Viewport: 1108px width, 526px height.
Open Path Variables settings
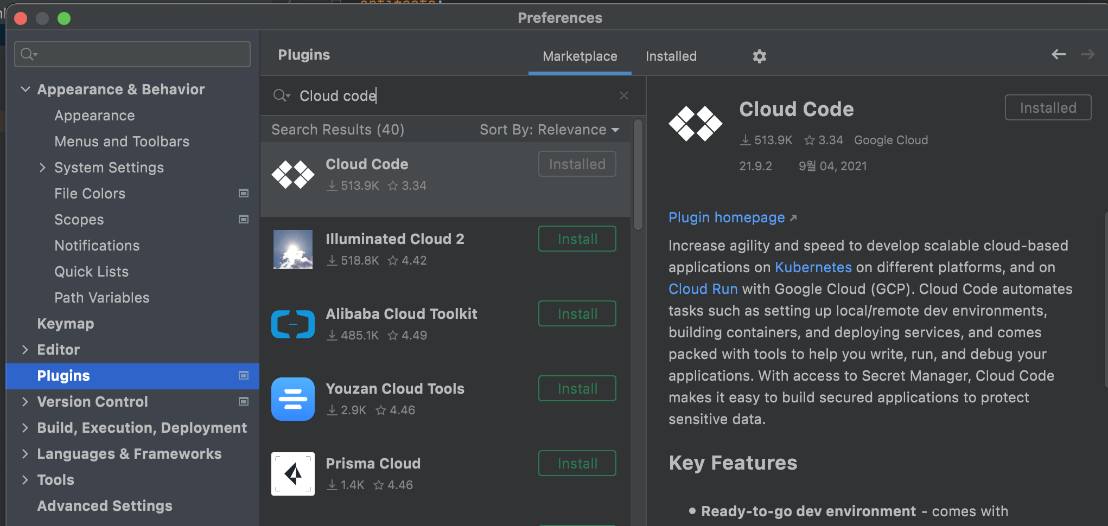pyautogui.click(x=101, y=298)
